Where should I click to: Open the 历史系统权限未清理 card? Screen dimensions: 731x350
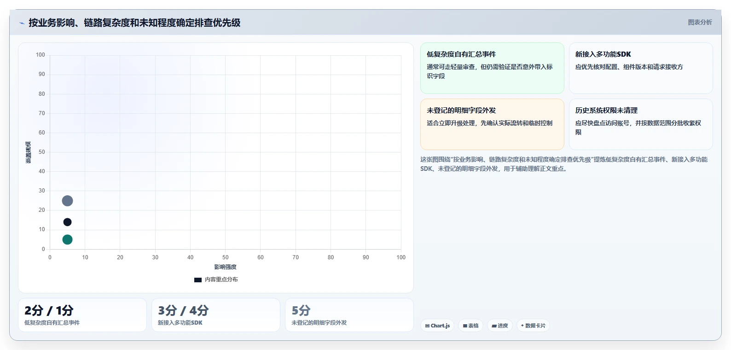641,124
